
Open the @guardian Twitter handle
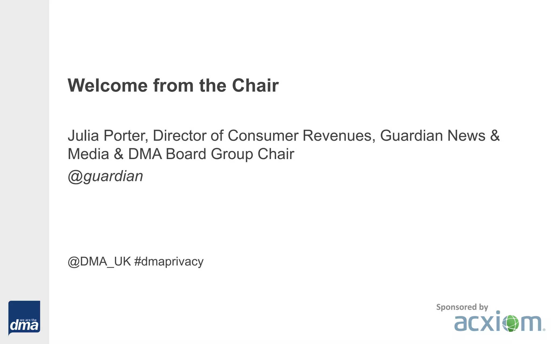105,176
